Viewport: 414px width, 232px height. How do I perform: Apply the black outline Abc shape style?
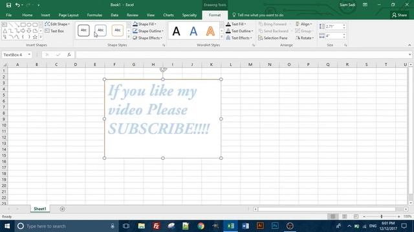point(83,30)
